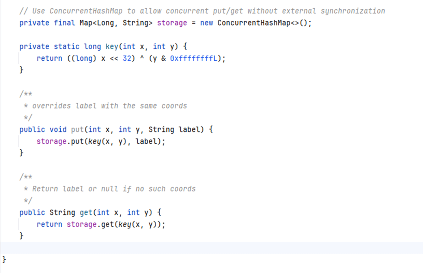This screenshot has height=273, width=423.
Task: Click the final closing brace of the class
Action: click(4, 259)
